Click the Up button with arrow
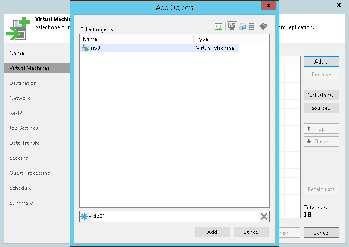The width and height of the screenshot is (349, 247). tap(322, 129)
